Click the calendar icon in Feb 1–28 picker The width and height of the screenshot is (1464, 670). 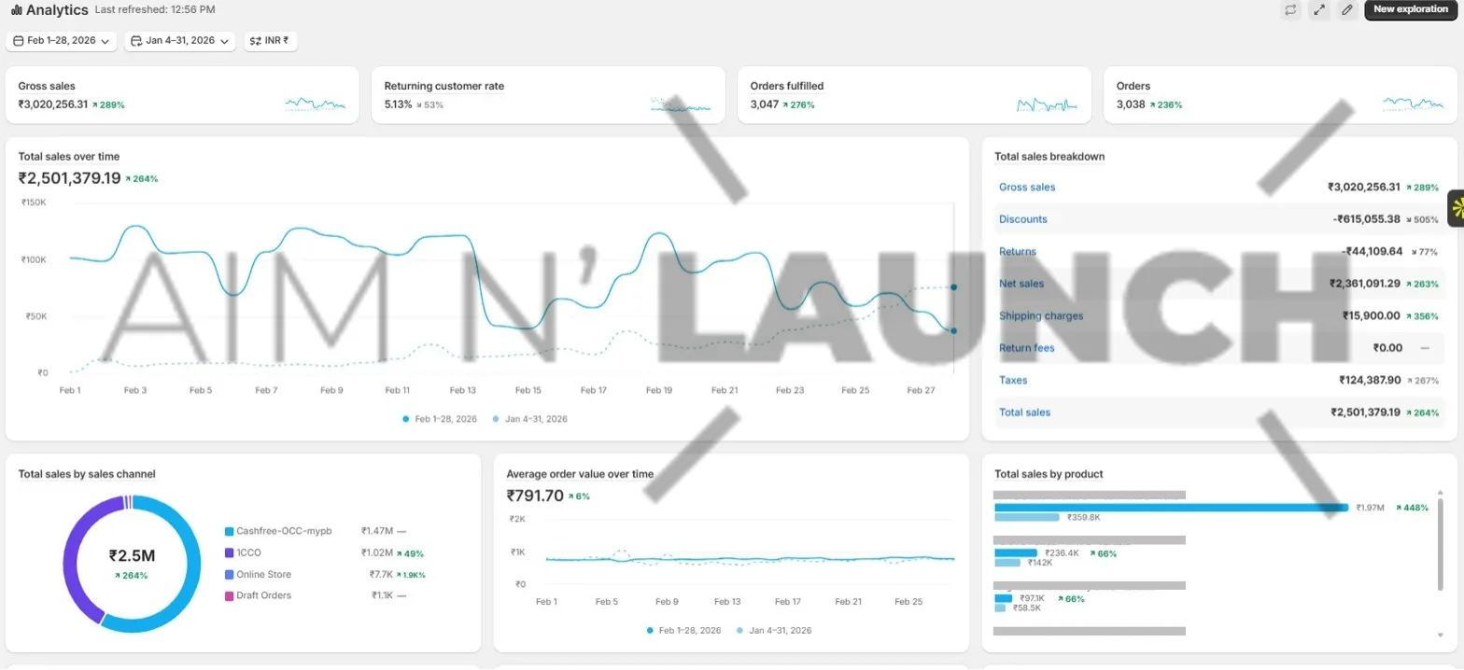point(19,41)
